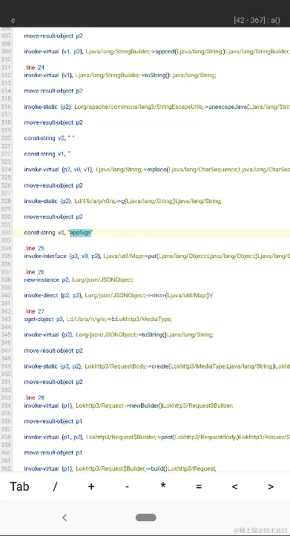Click line 320 const-string v0 statement
This screenshot has width=290, height=536.
49,138
